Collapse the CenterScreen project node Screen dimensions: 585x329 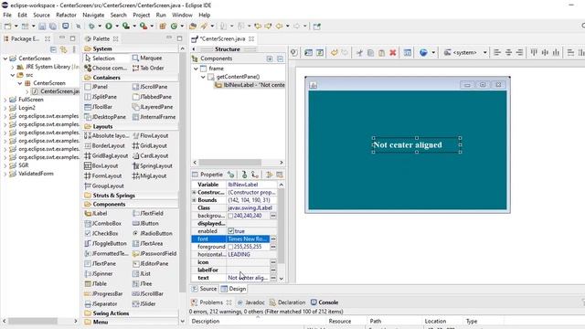pos(5,58)
